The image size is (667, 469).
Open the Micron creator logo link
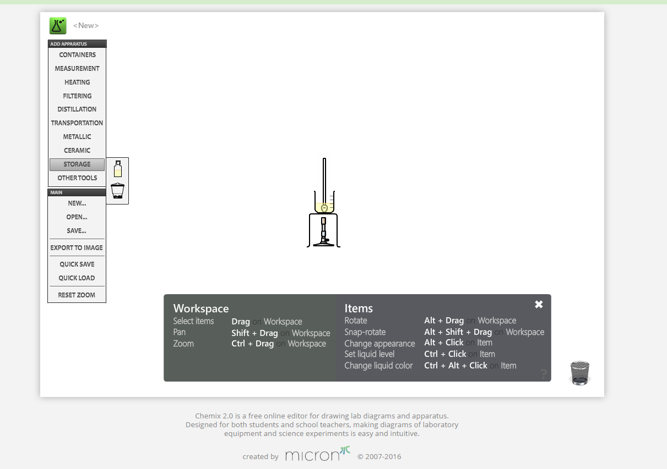318,454
